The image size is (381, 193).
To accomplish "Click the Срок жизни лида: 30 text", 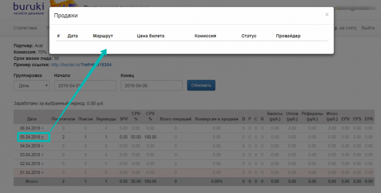I will (36, 58).
